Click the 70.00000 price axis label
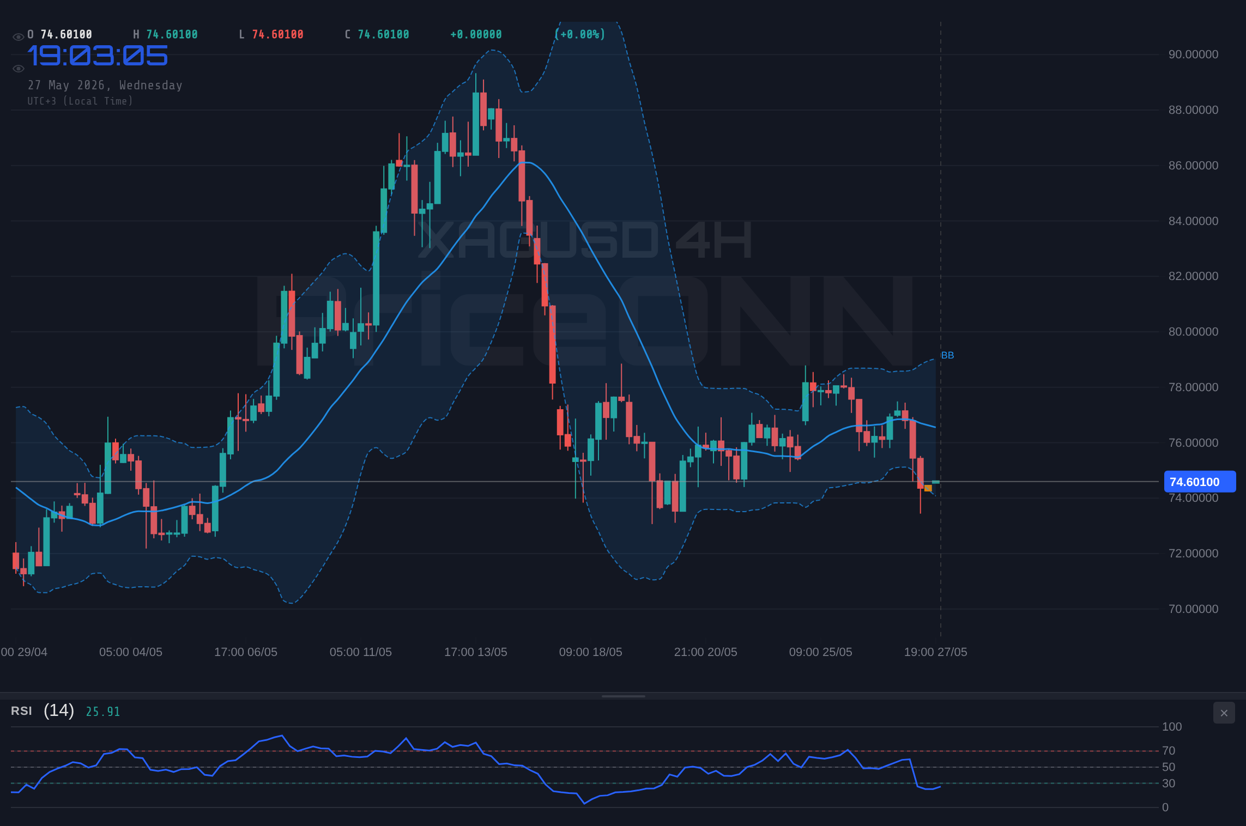The image size is (1246, 826). [x=1193, y=609]
